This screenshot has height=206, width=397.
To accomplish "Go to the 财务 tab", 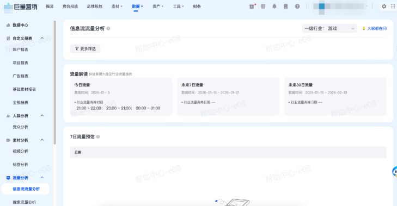I will click(197, 7).
